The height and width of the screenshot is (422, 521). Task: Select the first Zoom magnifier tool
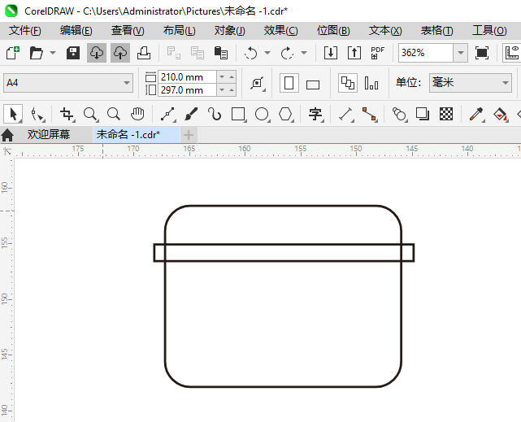[90, 114]
